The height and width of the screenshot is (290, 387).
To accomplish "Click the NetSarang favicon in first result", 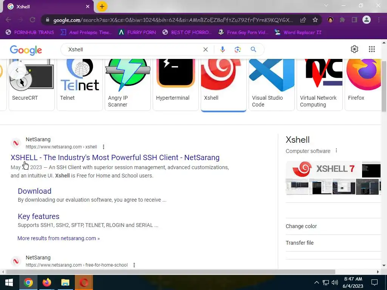I will tap(16, 143).
